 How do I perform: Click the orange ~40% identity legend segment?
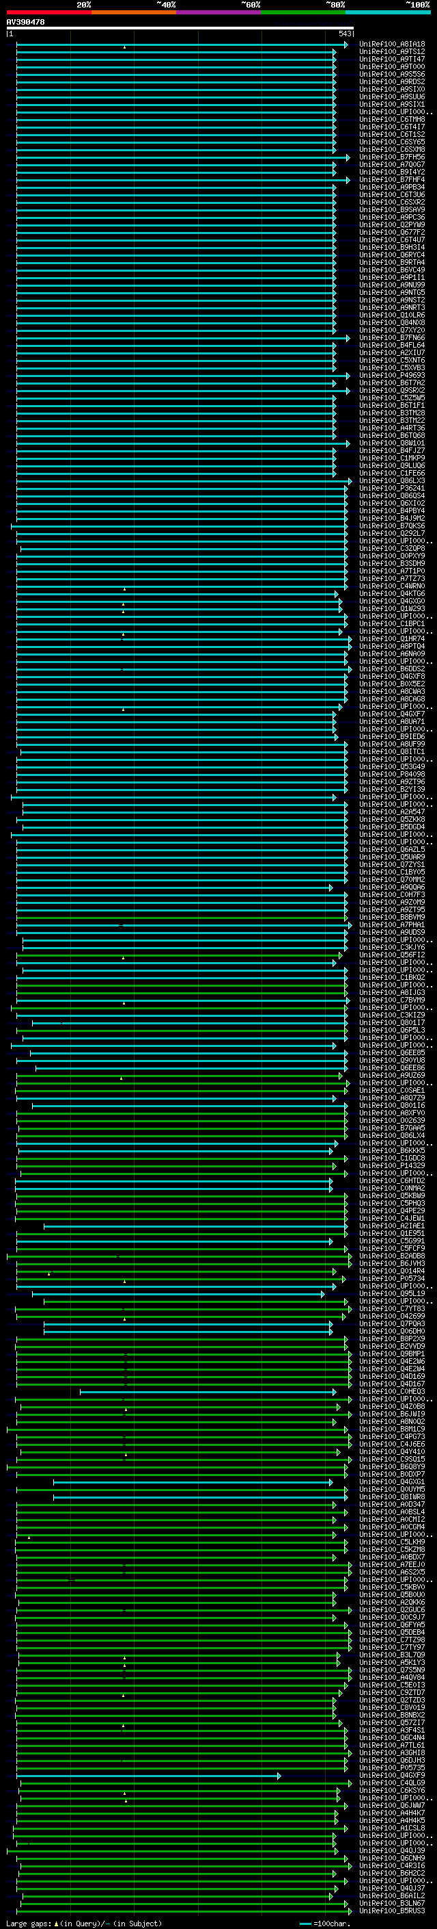point(135,12)
